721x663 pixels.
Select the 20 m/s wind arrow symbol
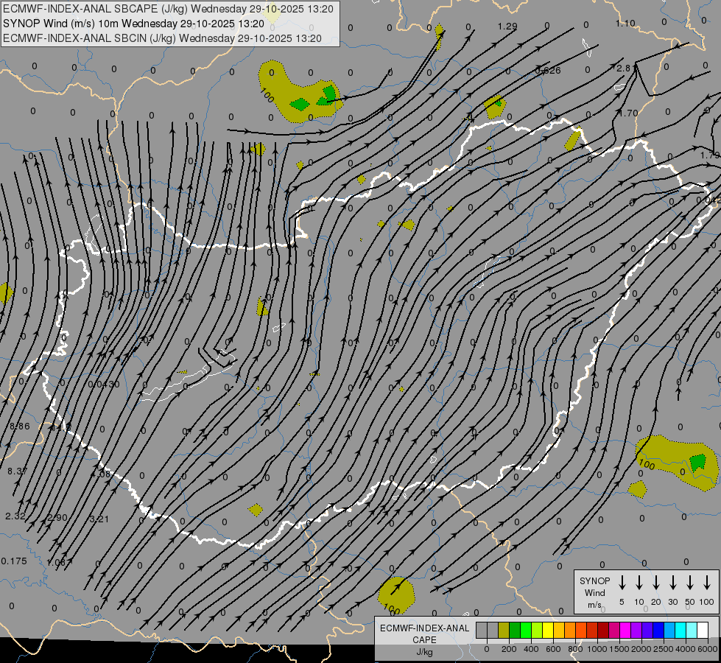click(656, 583)
